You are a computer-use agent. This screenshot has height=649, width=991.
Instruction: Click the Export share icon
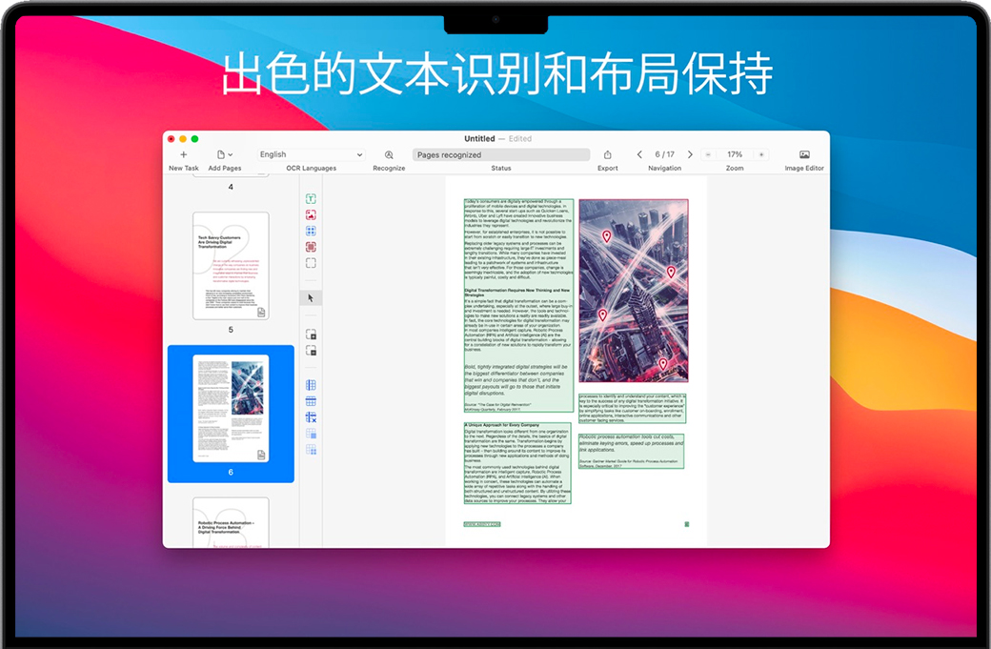coord(607,154)
